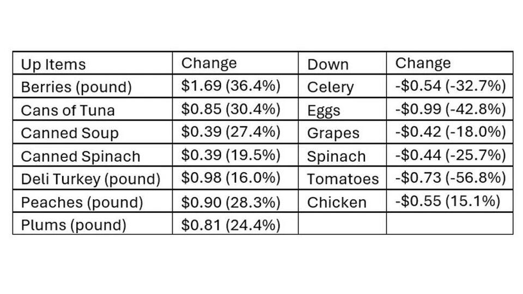Click the "-$0.99 (-42.8%)" change value
This screenshot has height=294, width=523.
pos(451,109)
